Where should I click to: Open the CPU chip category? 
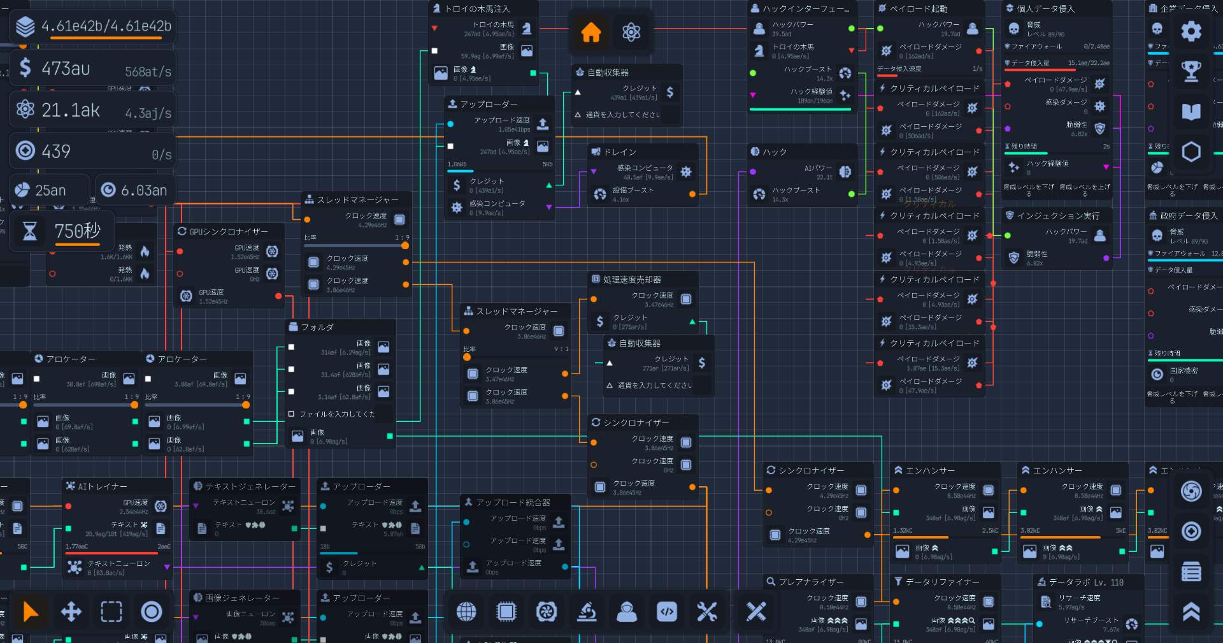[506, 612]
